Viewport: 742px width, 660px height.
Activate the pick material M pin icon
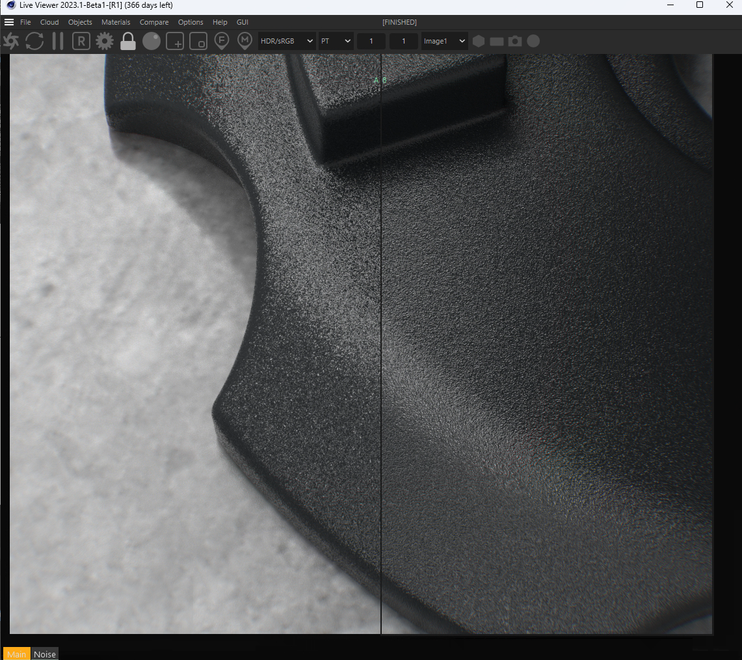point(245,41)
